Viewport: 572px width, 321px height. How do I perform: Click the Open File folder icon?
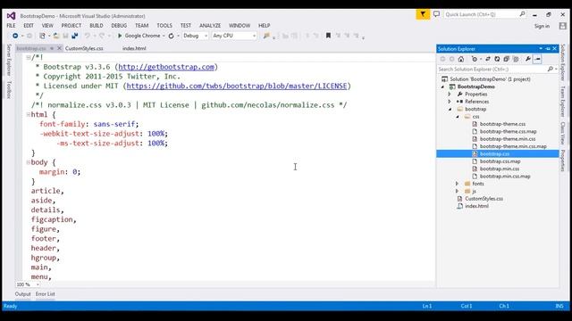[x=56, y=36]
